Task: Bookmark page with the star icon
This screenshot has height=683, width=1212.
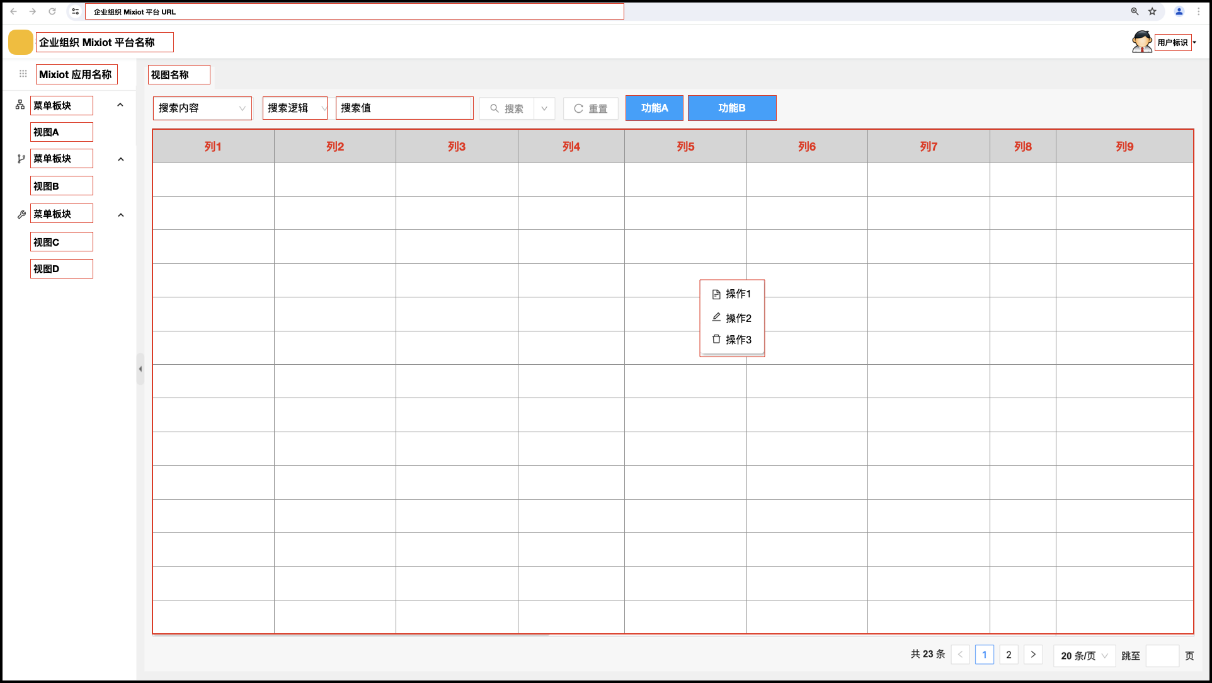Action: tap(1152, 11)
